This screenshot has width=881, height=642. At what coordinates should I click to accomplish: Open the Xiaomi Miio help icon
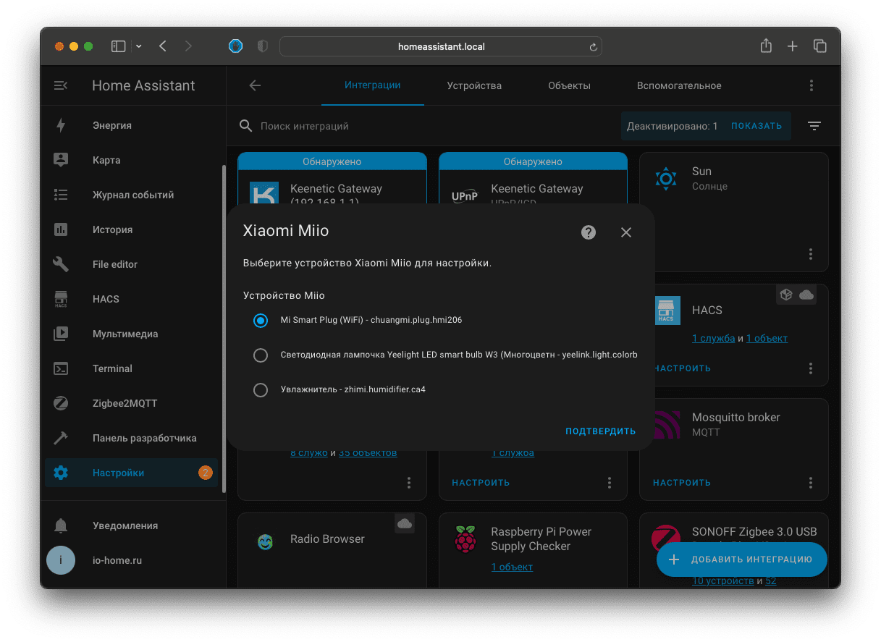pyautogui.click(x=589, y=232)
